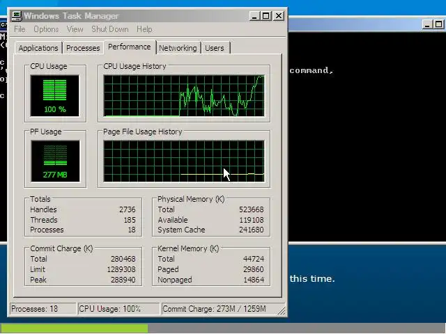Switch to the Processes tab
Viewport: 446px width, 334px height.
pyautogui.click(x=83, y=48)
